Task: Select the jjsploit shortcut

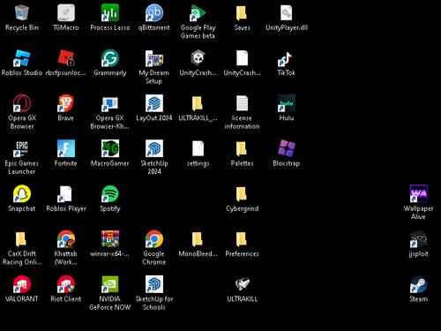Action: [x=419, y=239]
